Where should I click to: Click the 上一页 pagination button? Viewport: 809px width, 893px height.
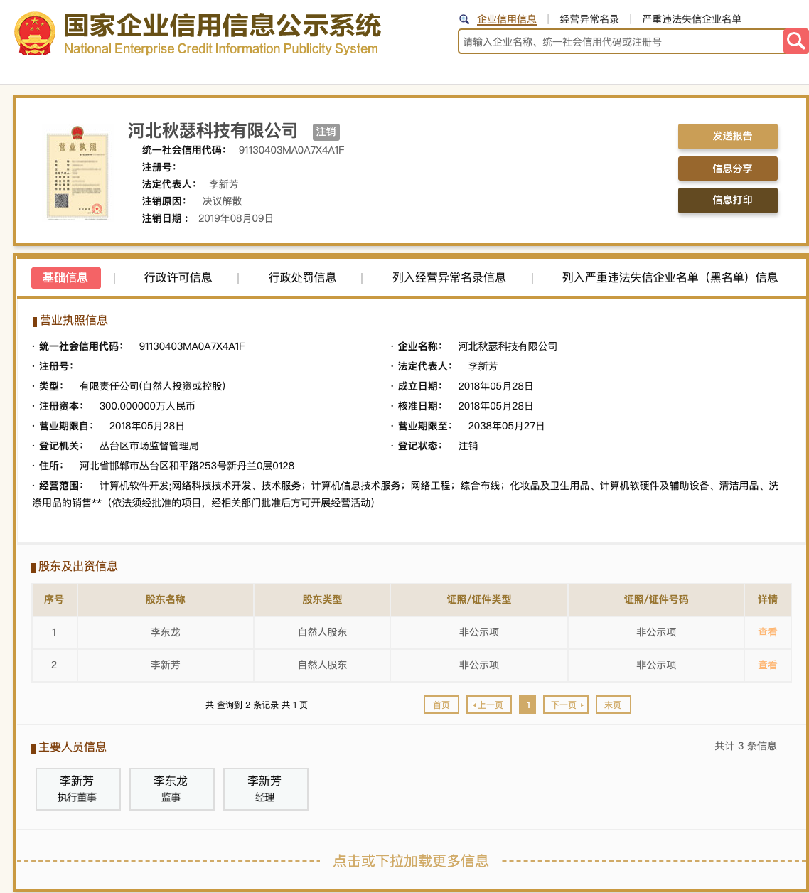489,705
